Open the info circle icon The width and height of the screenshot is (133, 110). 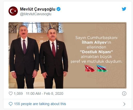[124, 94]
